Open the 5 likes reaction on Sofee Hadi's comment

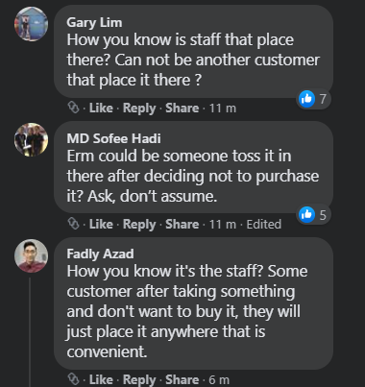pos(313,215)
